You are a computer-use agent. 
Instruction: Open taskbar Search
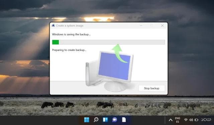[96, 120]
